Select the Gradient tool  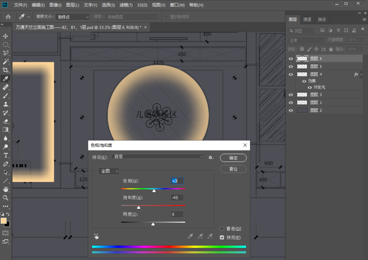[5, 130]
